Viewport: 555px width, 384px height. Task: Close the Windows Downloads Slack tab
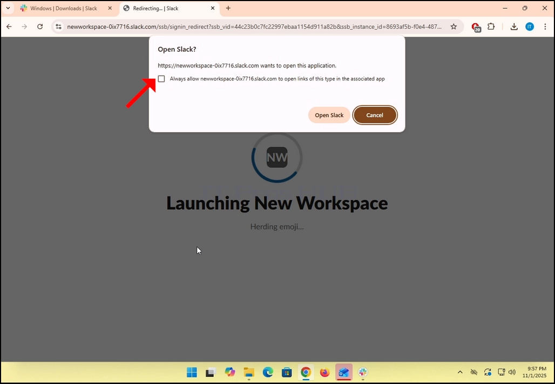[110, 8]
